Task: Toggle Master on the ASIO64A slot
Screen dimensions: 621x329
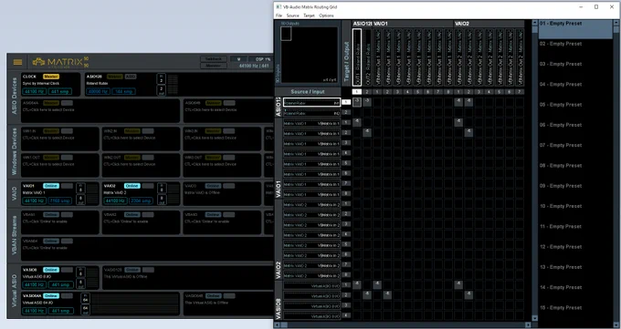Action: (x=51, y=103)
